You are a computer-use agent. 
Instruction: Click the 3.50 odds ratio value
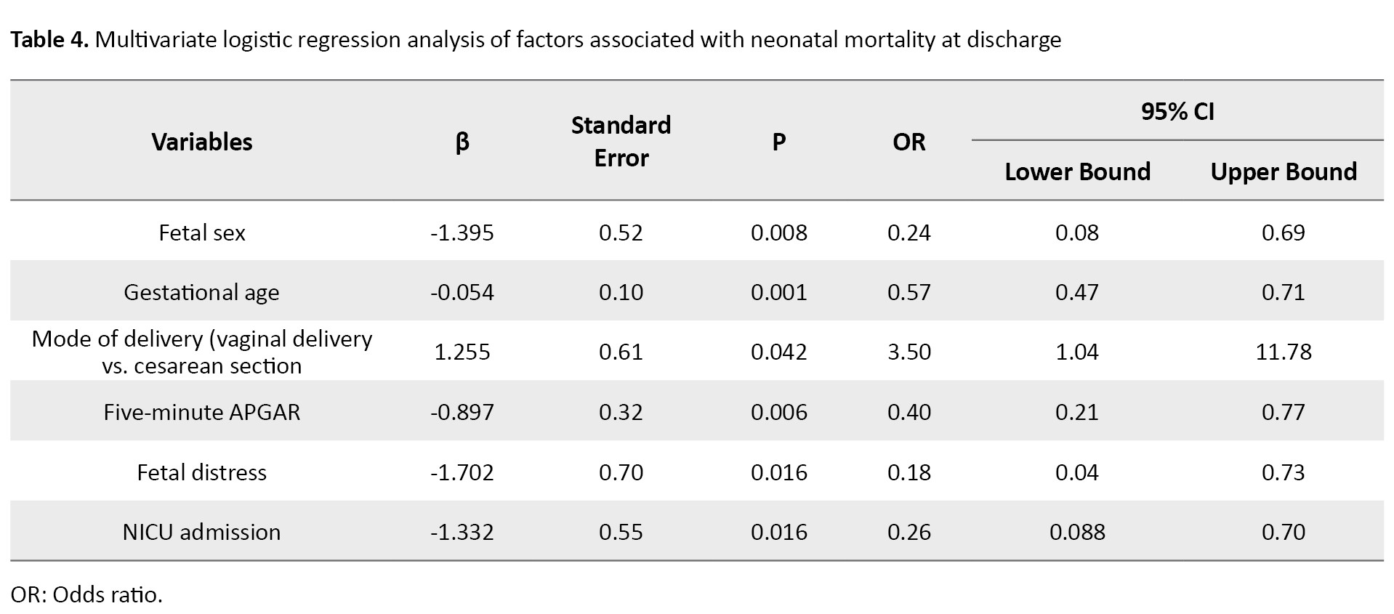pyautogui.click(x=908, y=352)
